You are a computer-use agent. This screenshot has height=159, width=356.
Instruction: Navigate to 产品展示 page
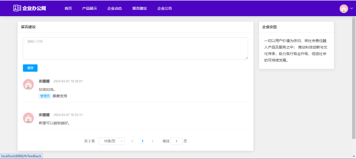[89, 8]
